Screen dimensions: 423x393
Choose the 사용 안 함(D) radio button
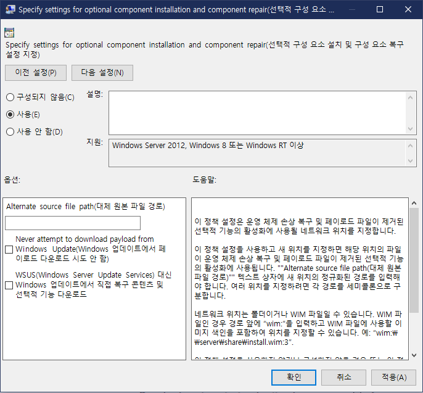[x=10, y=131]
